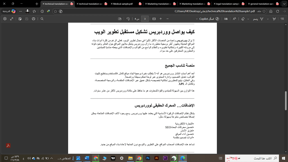Click the Windows taskbar search box
Screen dimensions: 288x162
point(252,158)
